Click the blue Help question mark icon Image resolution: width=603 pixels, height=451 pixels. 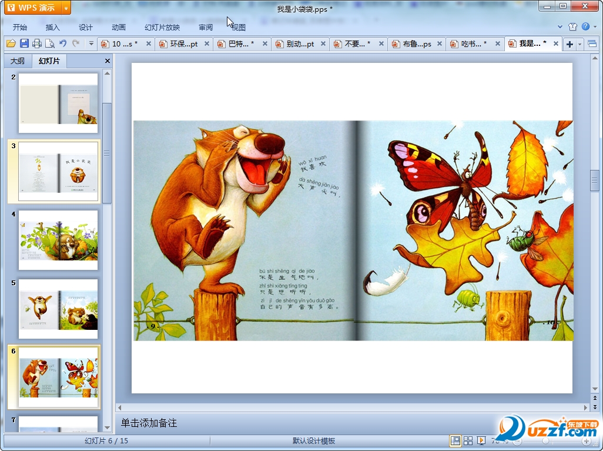(x=585, y=26)
